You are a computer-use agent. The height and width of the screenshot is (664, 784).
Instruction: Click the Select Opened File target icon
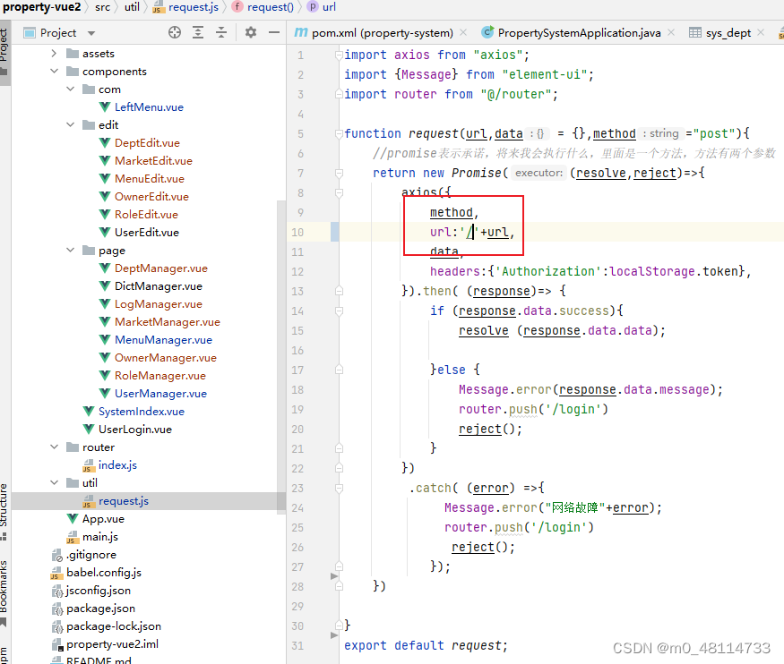(175, 33)
